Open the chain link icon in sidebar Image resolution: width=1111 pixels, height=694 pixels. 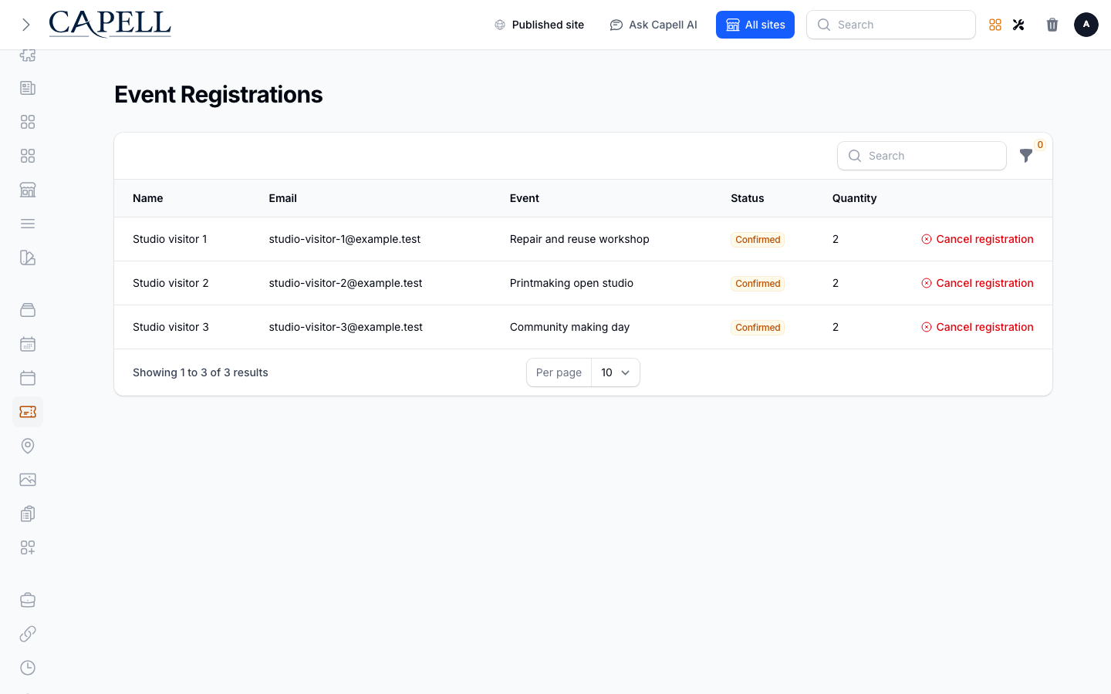pos(28,634)
